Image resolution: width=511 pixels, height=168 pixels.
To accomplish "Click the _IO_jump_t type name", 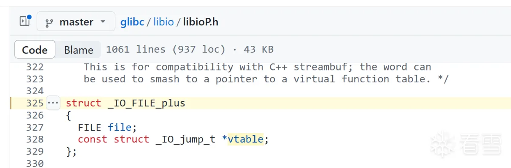I will point(185,139).
